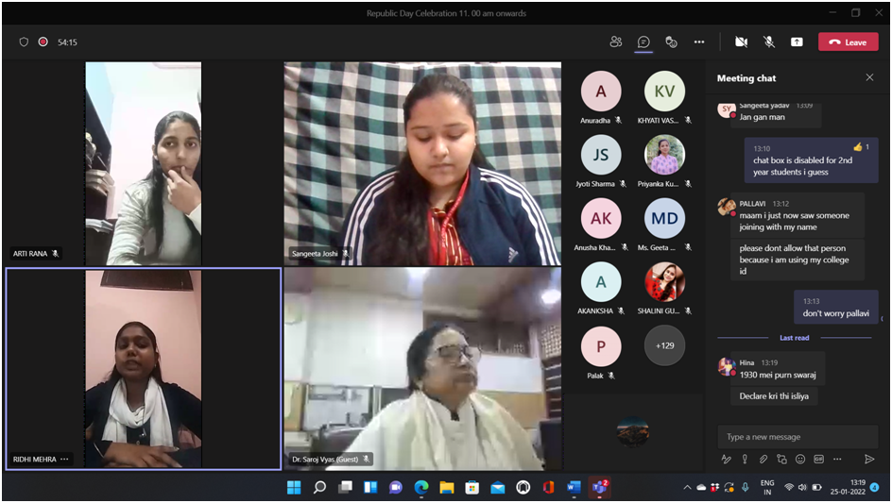The image size is (892, 503).
Task: Open the participants list icon
Action: (x=616, y=42)
